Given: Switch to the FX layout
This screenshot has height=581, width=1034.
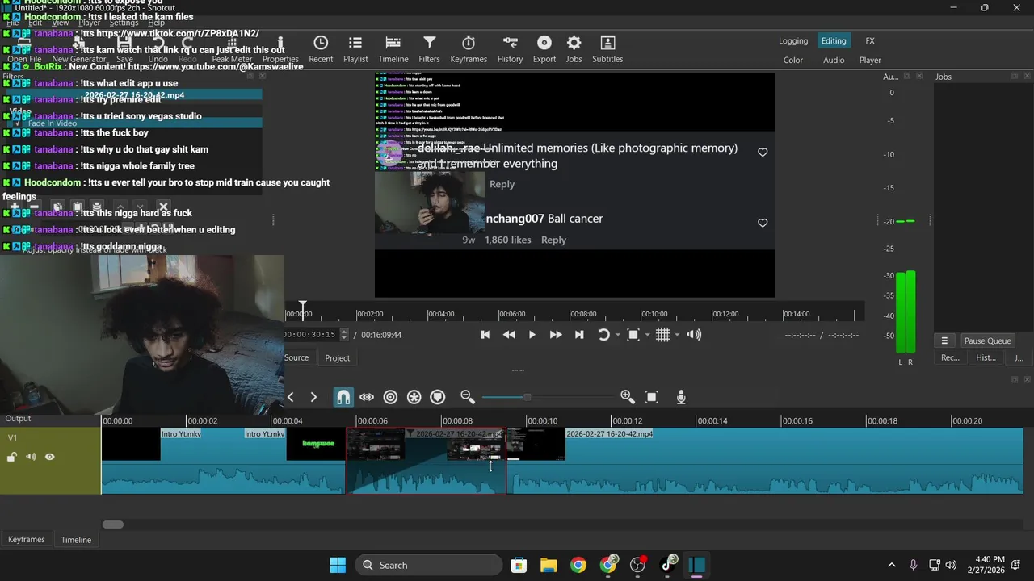Looking at the screenshot, I should (x=870, y=41).
